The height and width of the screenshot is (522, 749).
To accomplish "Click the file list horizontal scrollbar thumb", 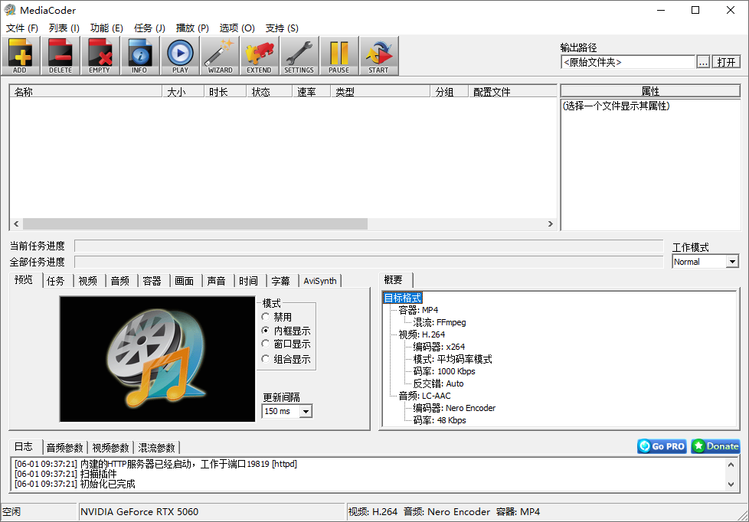I will point(195,223).
